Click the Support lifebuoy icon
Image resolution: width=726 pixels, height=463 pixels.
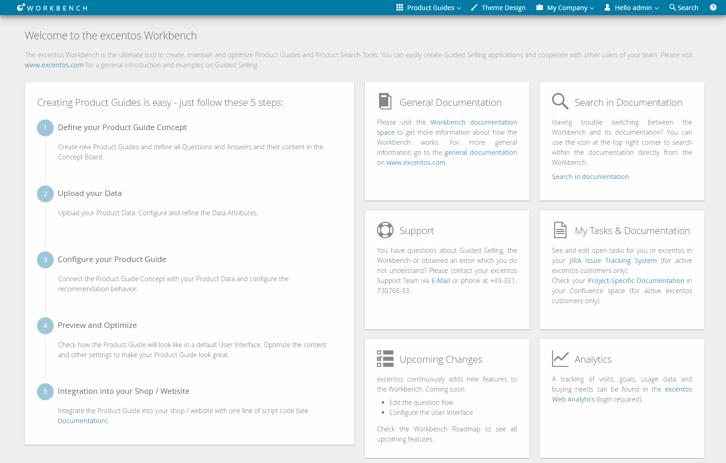tap(385, 230)
